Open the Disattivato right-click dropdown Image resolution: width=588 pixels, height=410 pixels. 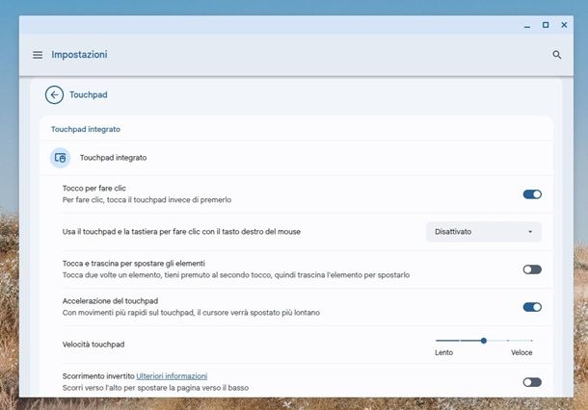point(483,232)
